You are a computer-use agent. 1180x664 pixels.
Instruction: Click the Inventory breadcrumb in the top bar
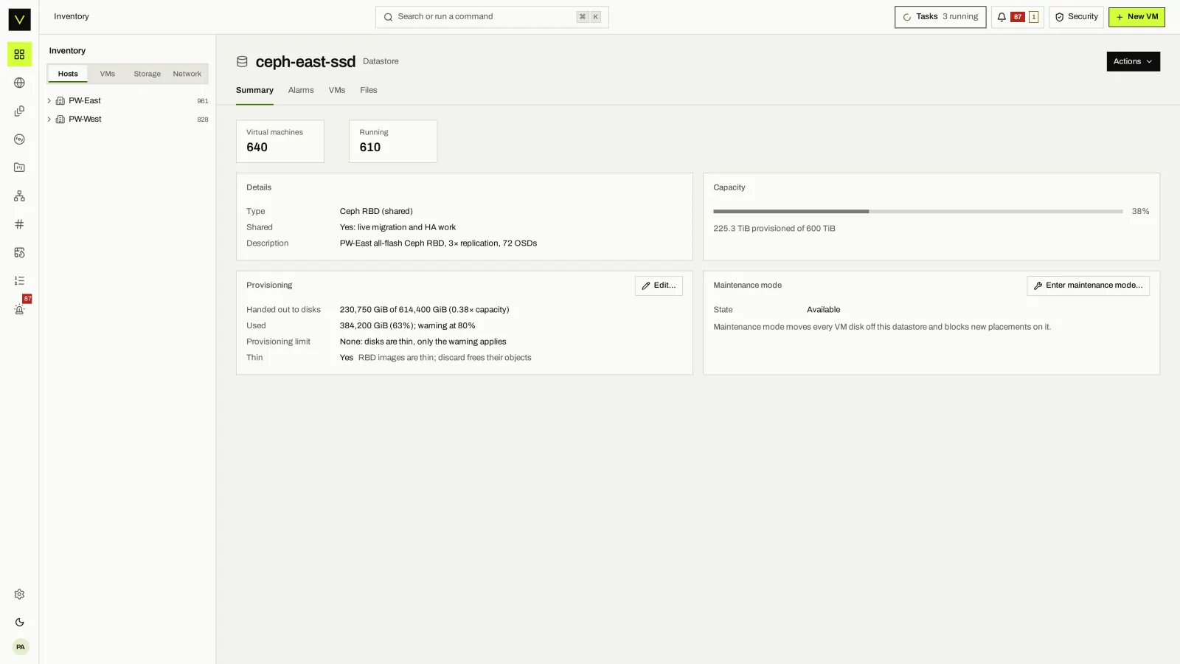point(72,17)
